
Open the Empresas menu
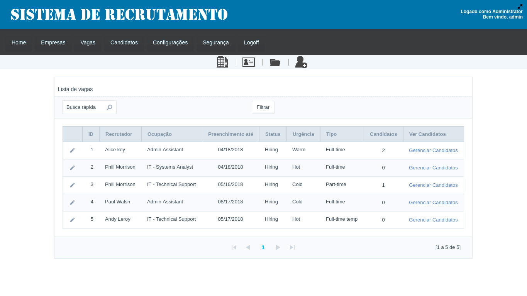(53, 42)
